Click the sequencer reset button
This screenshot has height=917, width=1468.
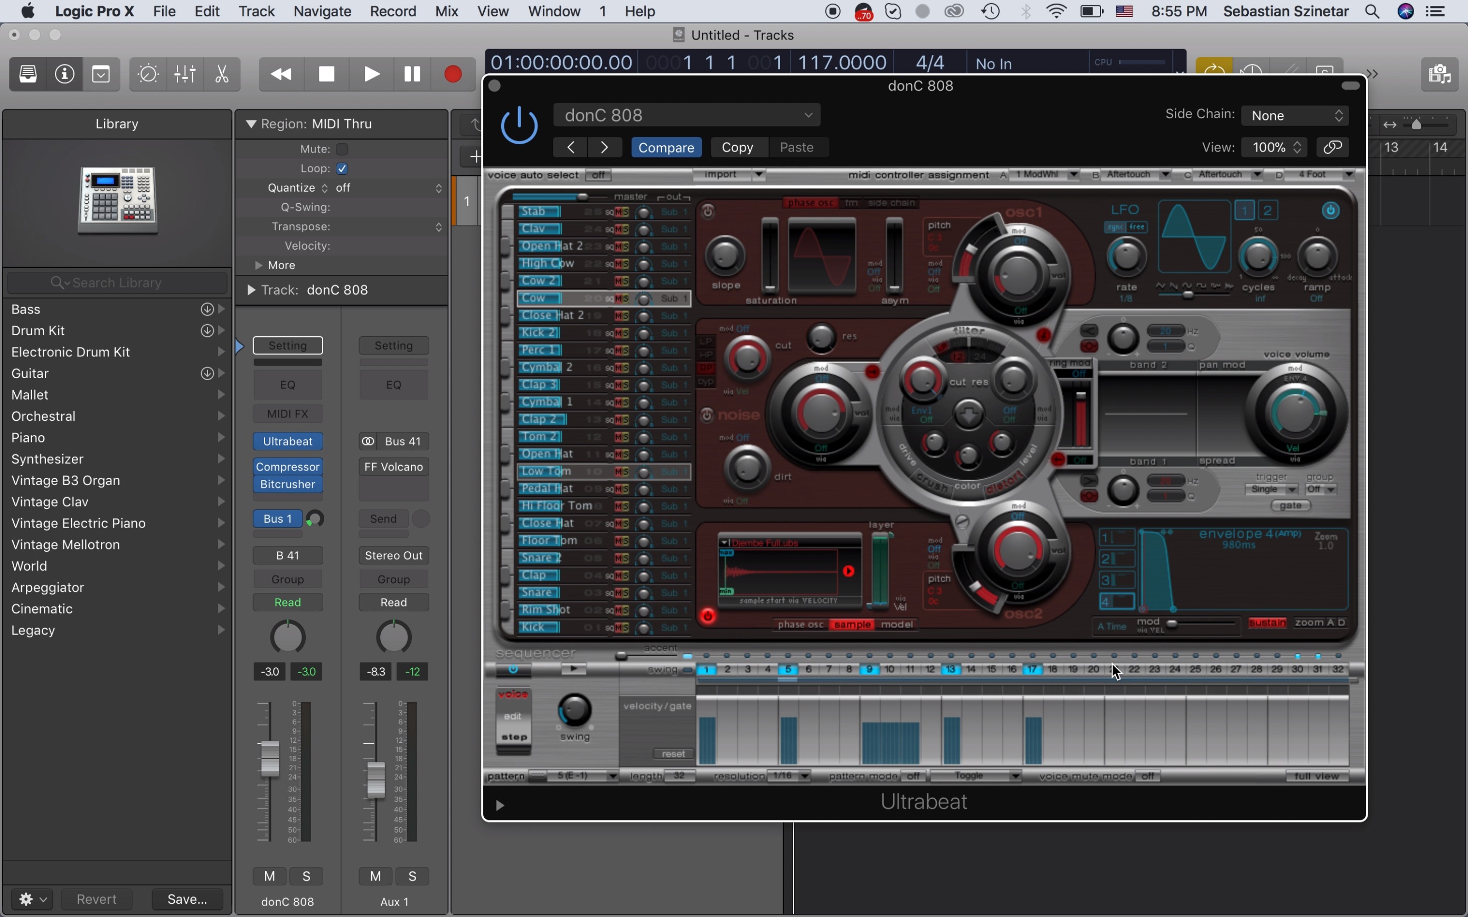(673, 754)
